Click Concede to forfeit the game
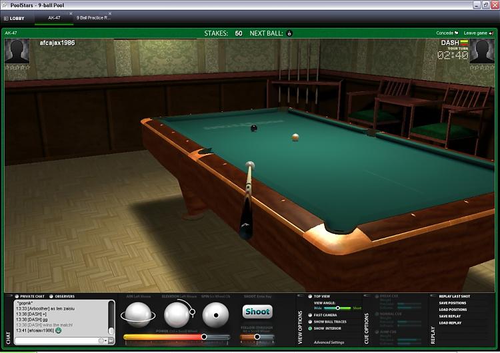 point(447,33)
